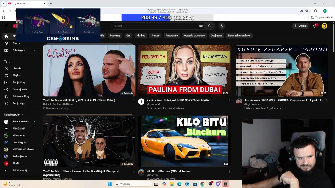Select the Fitness filter chip
Image resolution: width=335 pixels, height=188 pixels.
[x=155, y=36]
